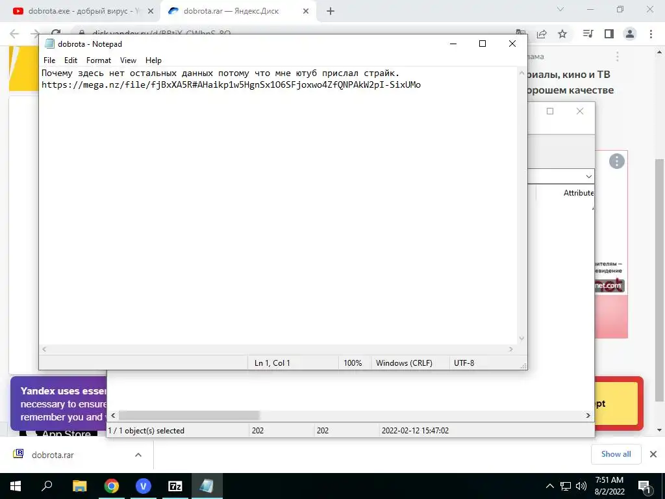
Task: Open the volume tray icon
Action: coord(581,486)
